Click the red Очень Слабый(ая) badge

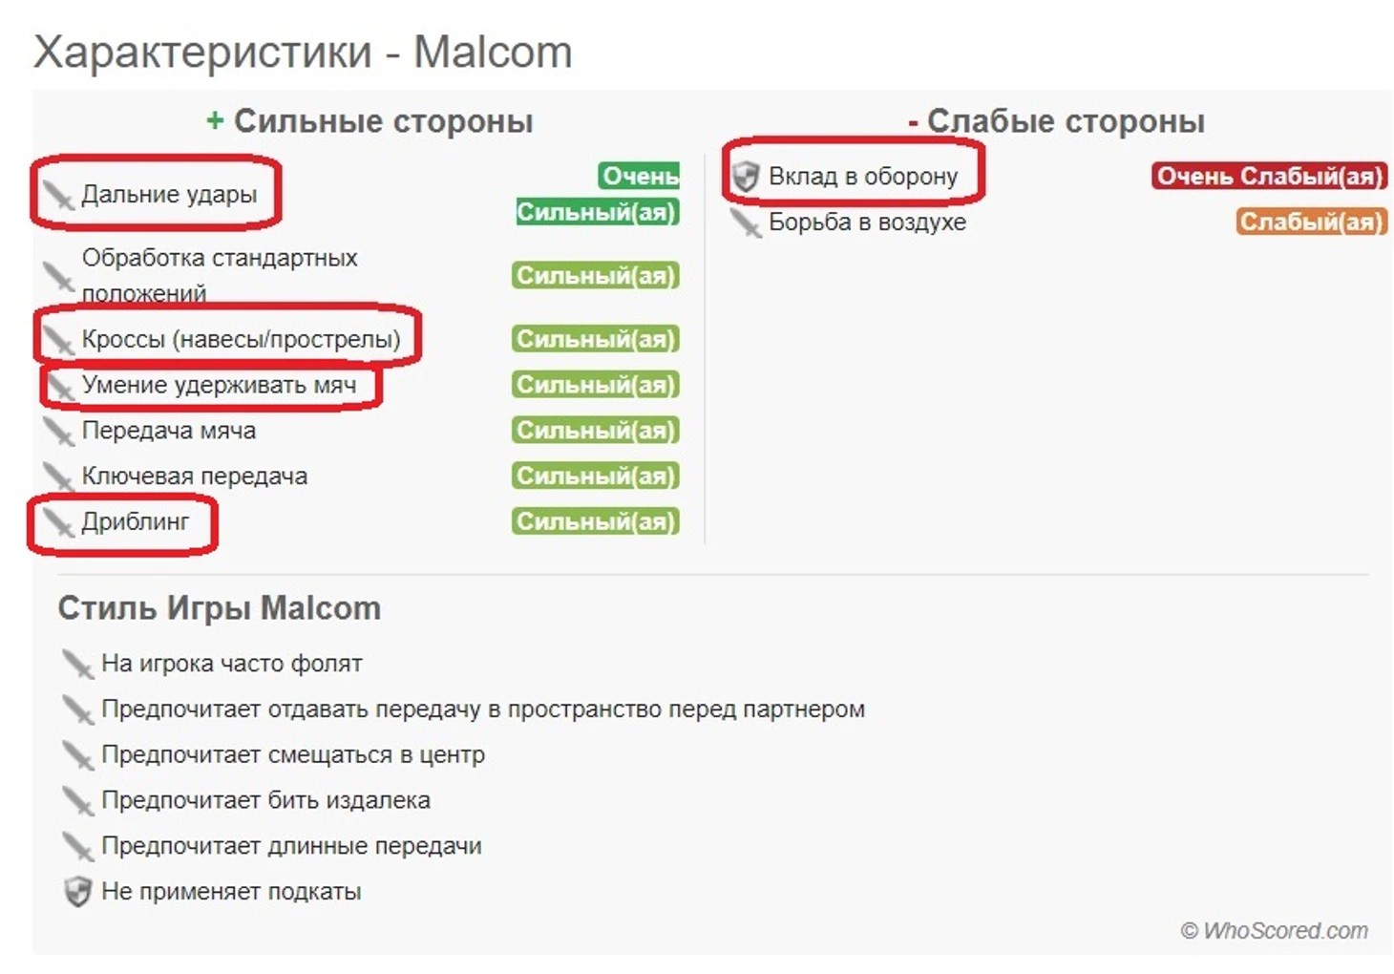pyautogui.click(x=1268, y=177)
